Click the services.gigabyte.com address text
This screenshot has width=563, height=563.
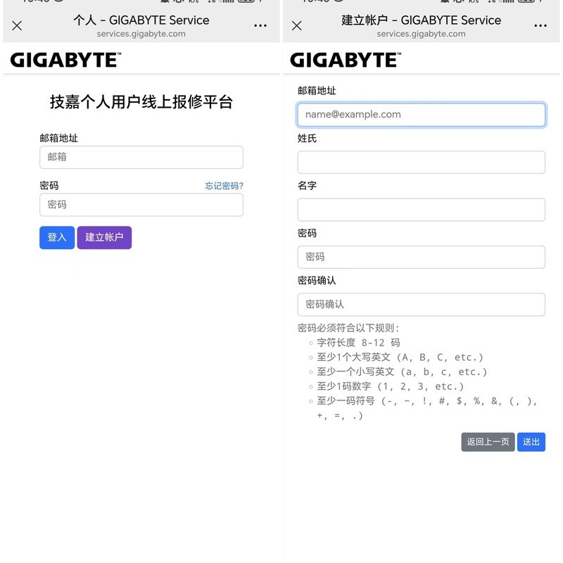(141, 34)
